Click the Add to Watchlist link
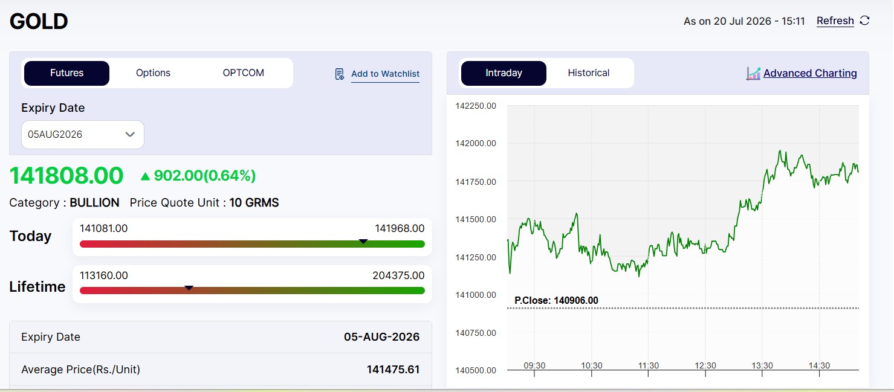The image size is (894, 392). point(385,74)
